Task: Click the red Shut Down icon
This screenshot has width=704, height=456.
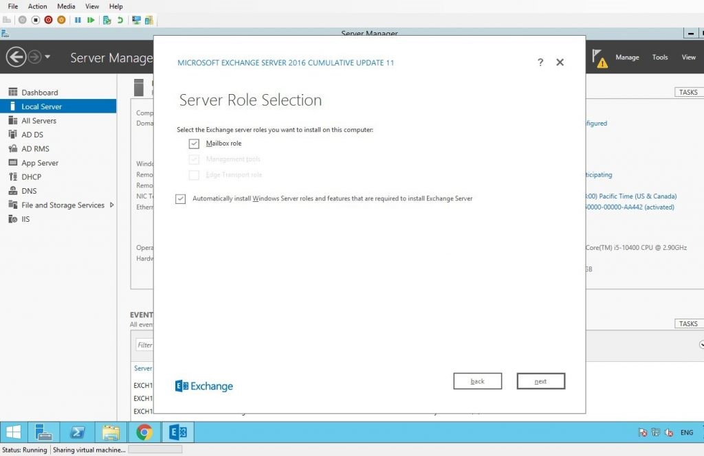Action: coord(49,20)
